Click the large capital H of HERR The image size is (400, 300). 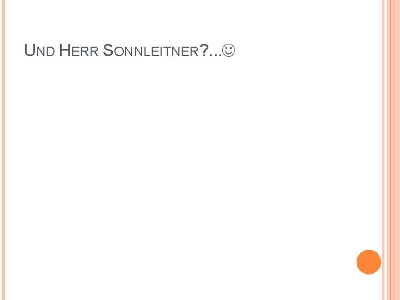(x=64, y=52)
